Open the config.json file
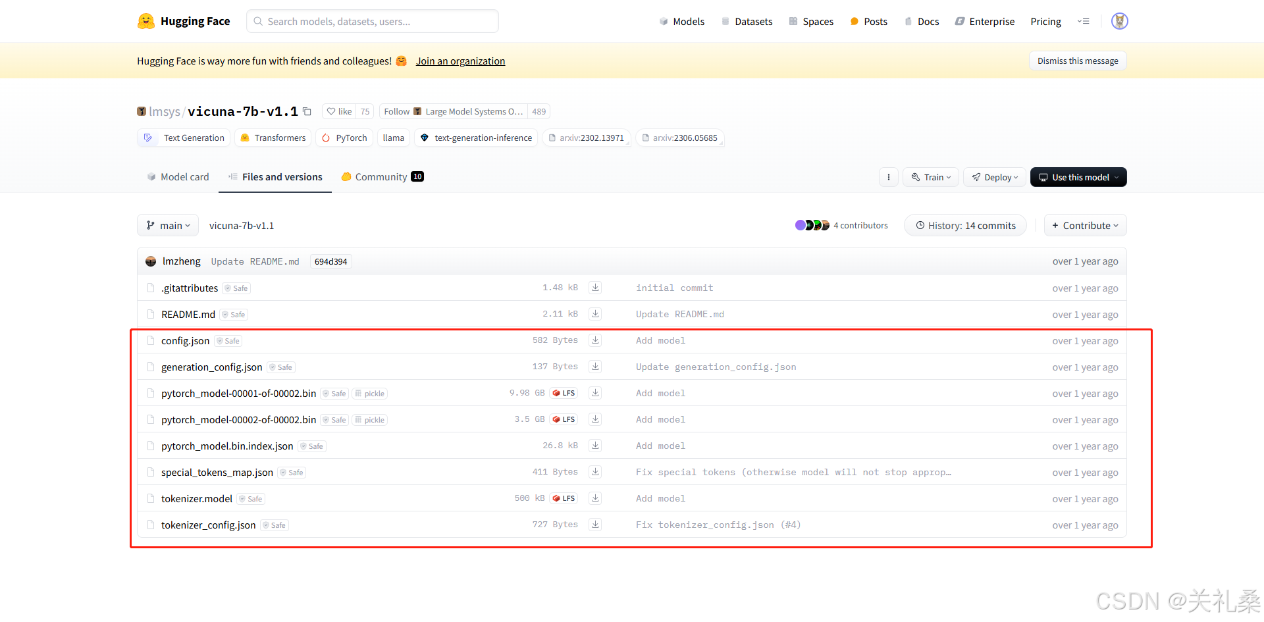This screenshot has height=622, width=1264. (x=185, y=340)
